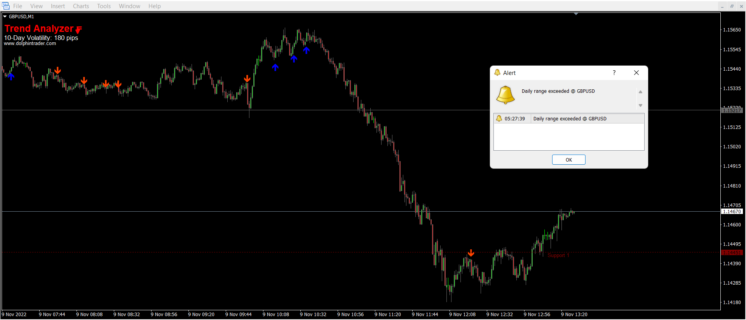746x320 pixels.
Task: Click the Support 1 level label on the chart
Action: (x=558, y=255)
